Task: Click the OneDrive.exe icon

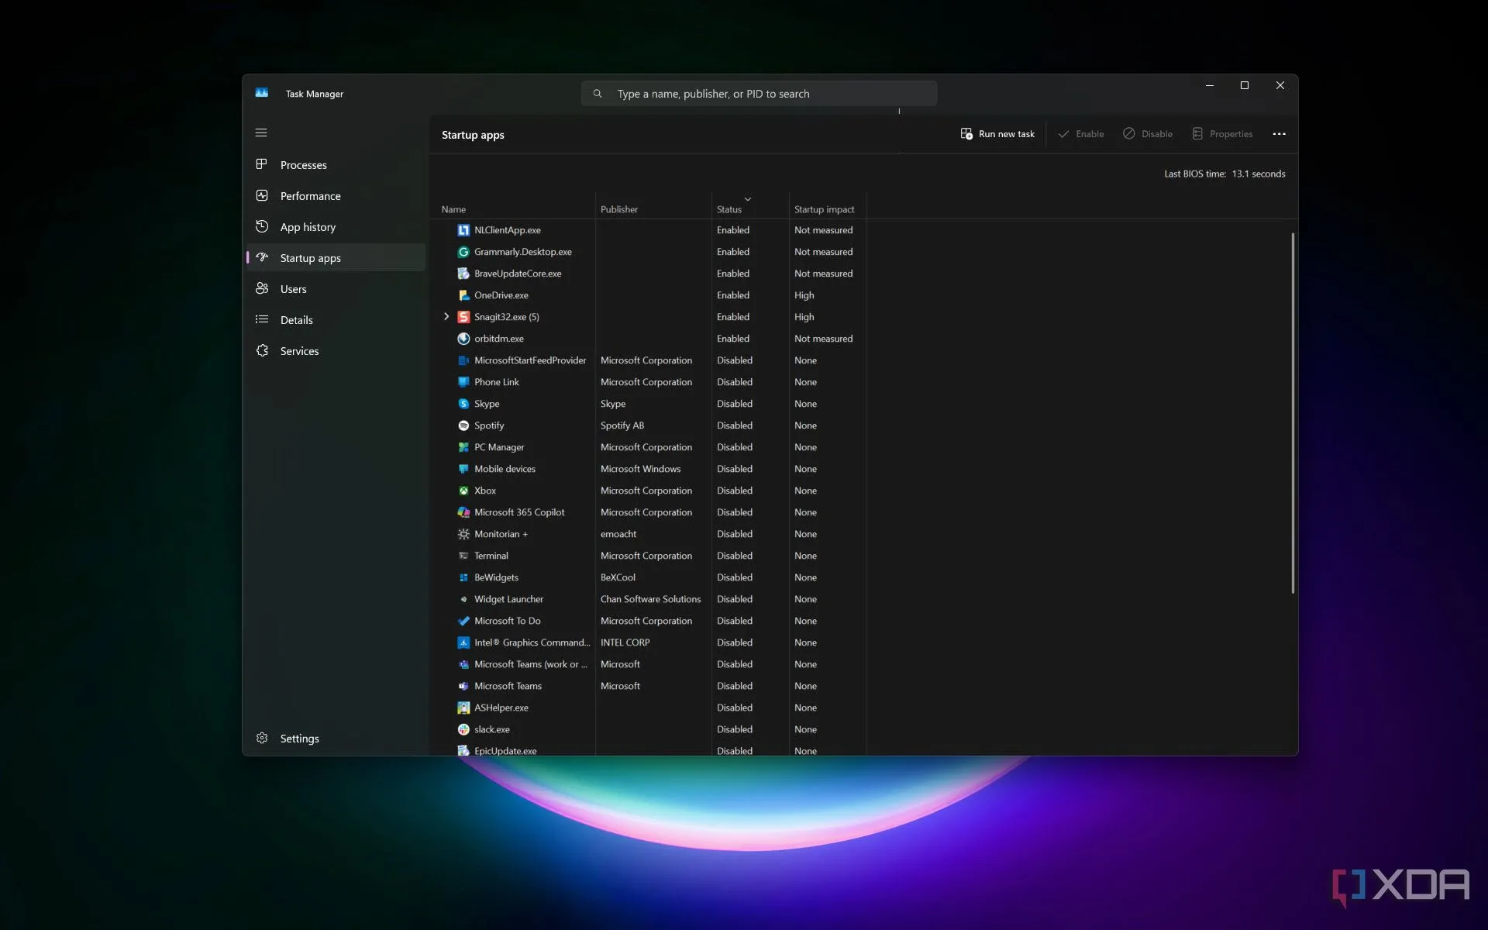Action: coord(463,295)
